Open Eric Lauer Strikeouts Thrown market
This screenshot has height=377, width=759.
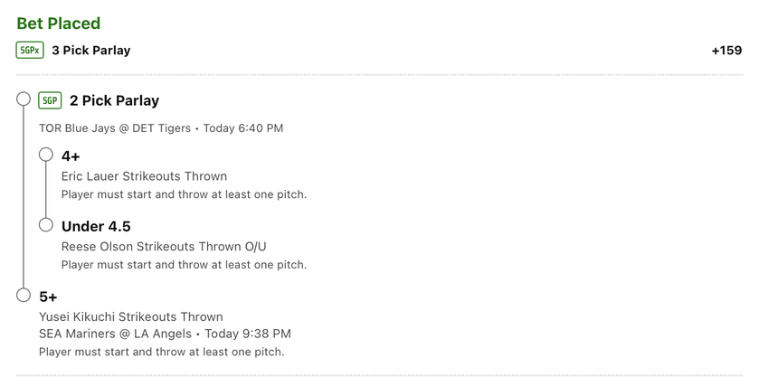144,176
